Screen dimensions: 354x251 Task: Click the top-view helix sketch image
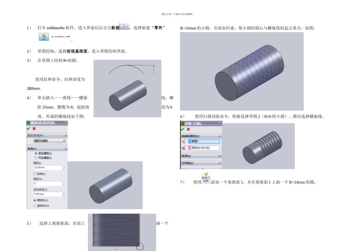click(122, 232)
